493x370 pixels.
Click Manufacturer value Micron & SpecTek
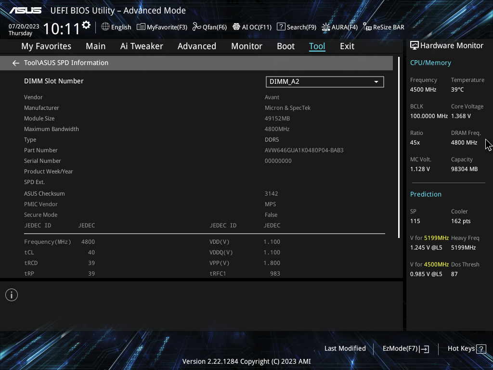click(287, 108)
